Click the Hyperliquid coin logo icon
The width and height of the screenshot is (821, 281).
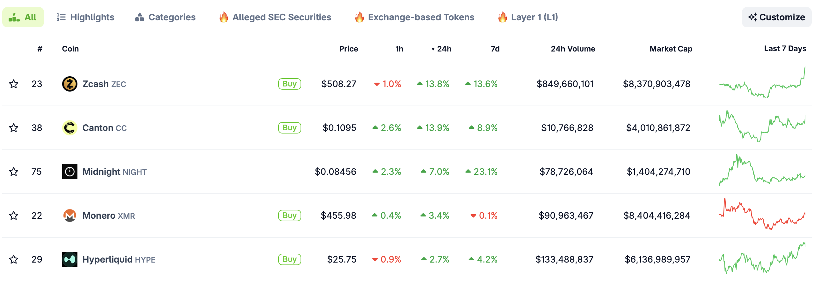point(69,259)
